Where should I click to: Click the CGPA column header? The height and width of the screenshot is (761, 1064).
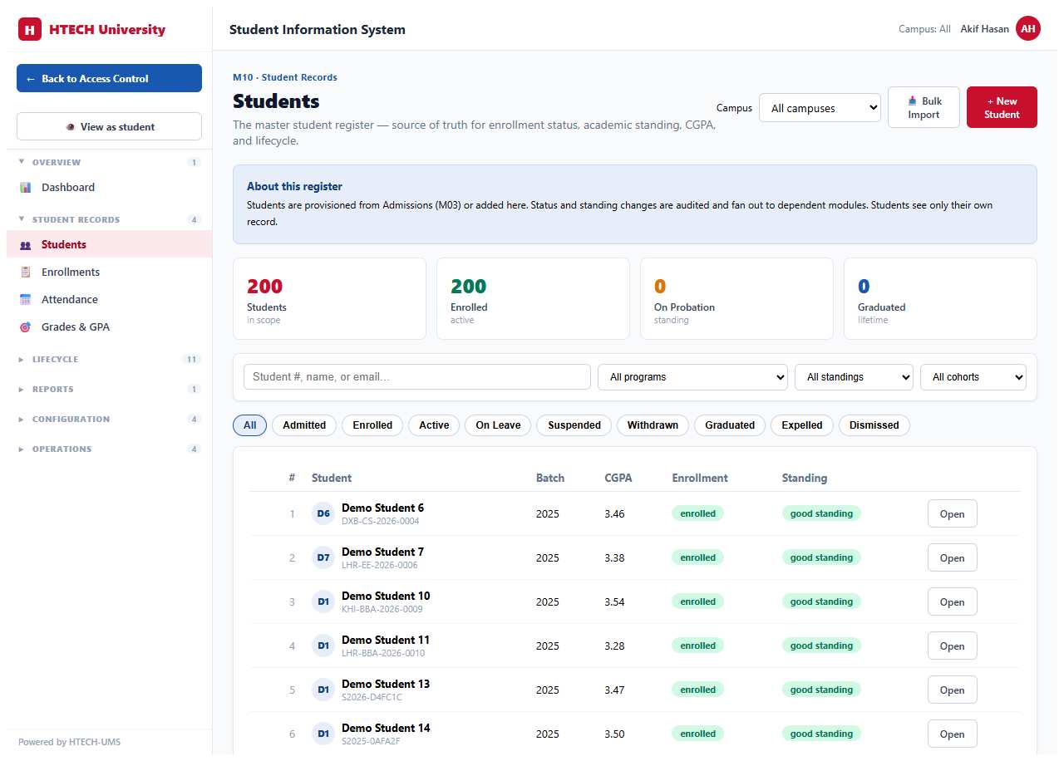pyautogui.click(x=618, y=478)
